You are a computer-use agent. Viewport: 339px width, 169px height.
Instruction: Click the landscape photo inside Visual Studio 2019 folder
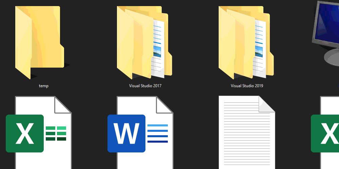259,51
